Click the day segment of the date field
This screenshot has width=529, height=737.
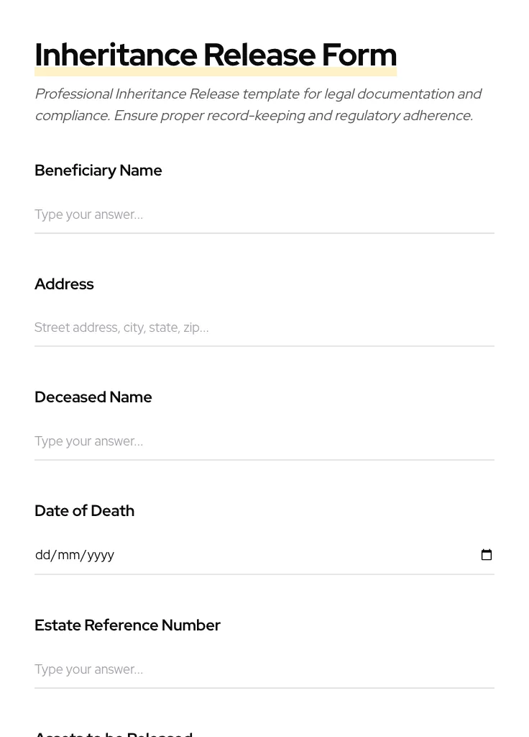tap(42, 554)
